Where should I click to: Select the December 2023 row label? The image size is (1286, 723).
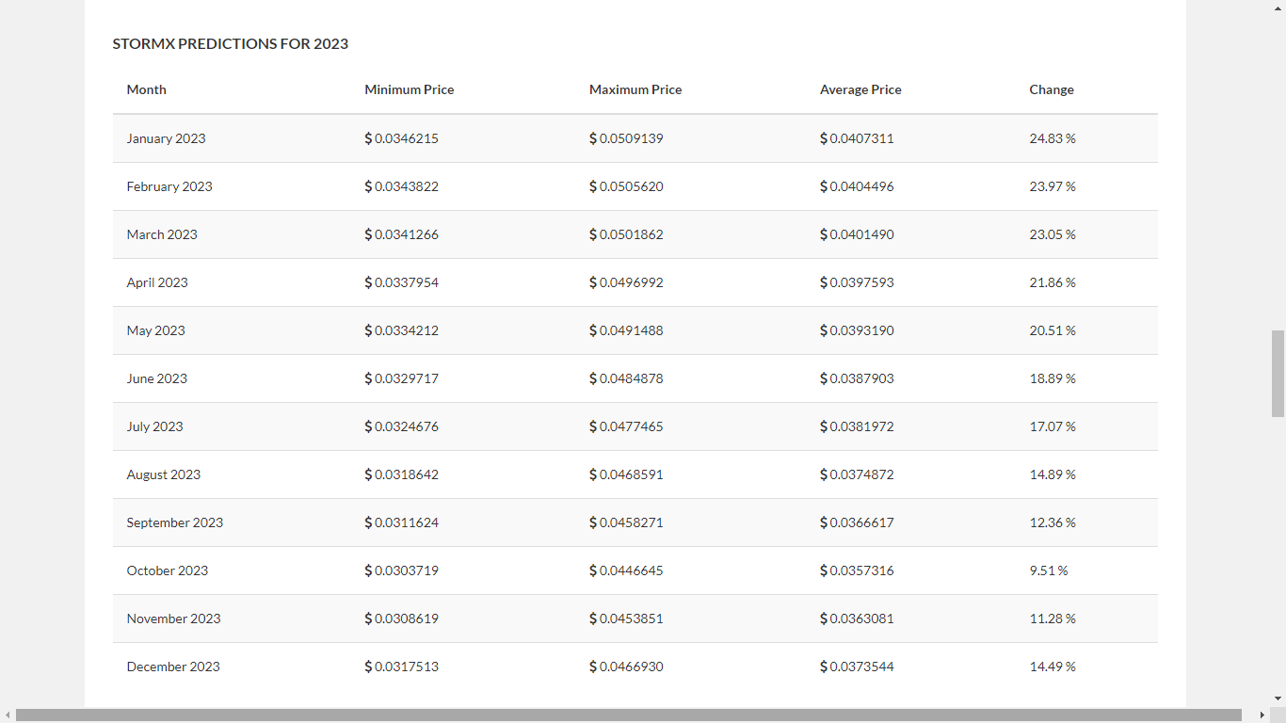173,667
